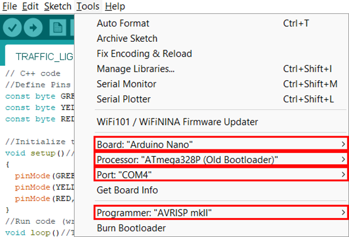Open the Edit menu
Screen dimensions: 349x237
point(30,6)
